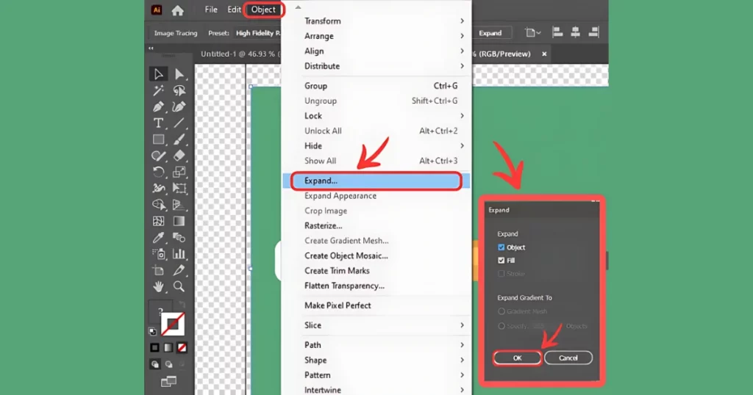Choose the Mesh tool
The height and width of the screenshot is (395, 753).
click(159, 221)
